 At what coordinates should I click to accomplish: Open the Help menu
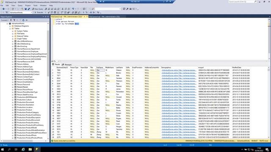(x=51, y=5)
